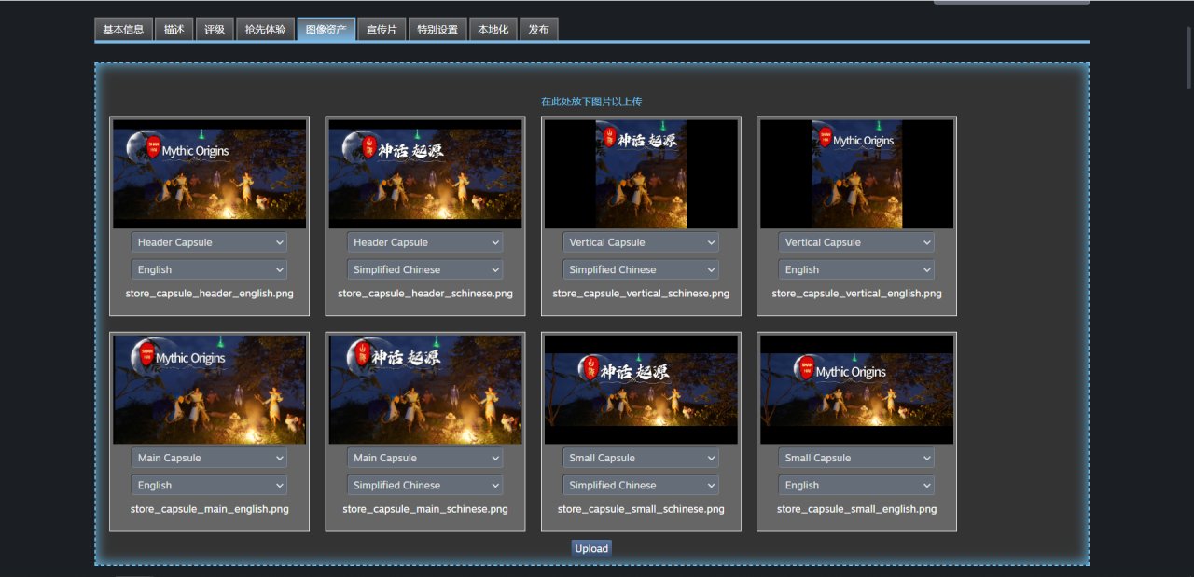Open type dropdown for store_capsule_header_schinese.png
The image size is (1194, 577).
pos(424,242)
